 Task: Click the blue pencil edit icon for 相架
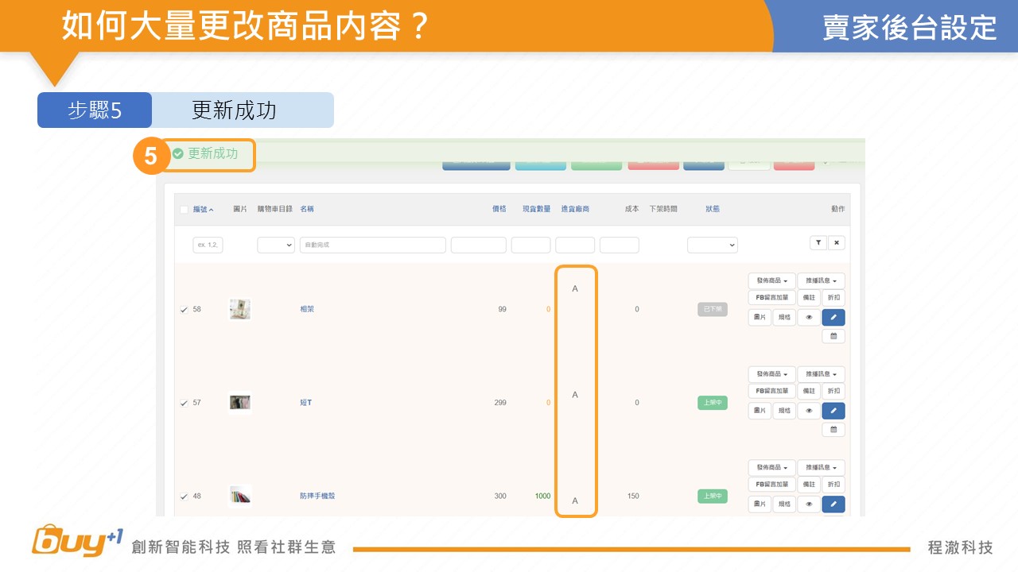833,318
